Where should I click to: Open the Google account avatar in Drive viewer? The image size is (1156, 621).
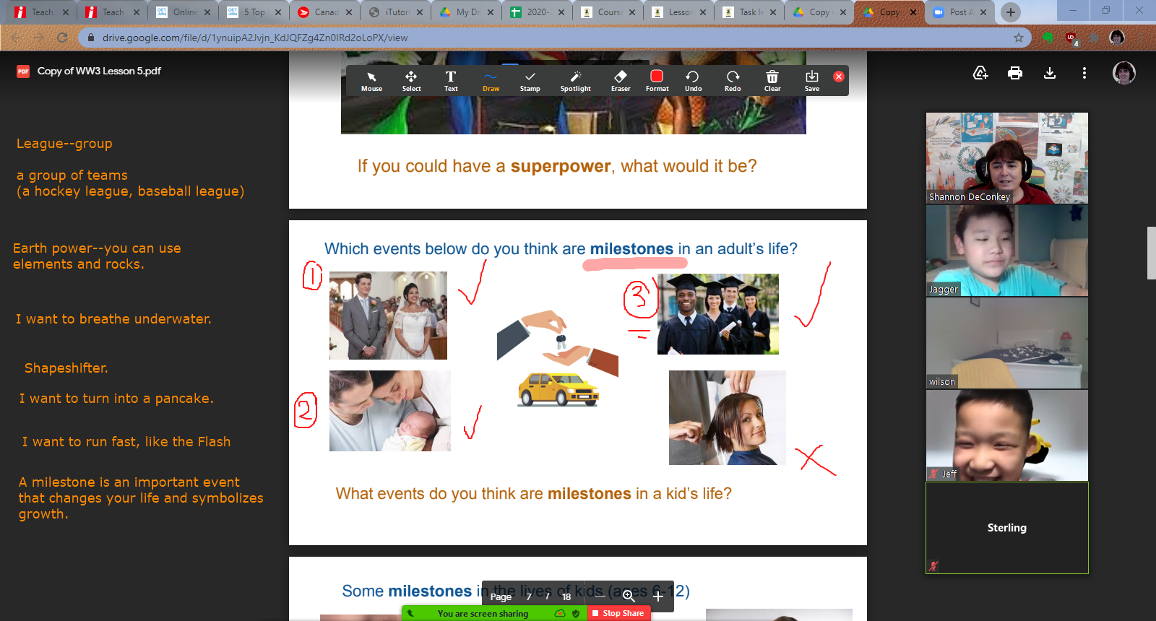(x=1124, y=73)
